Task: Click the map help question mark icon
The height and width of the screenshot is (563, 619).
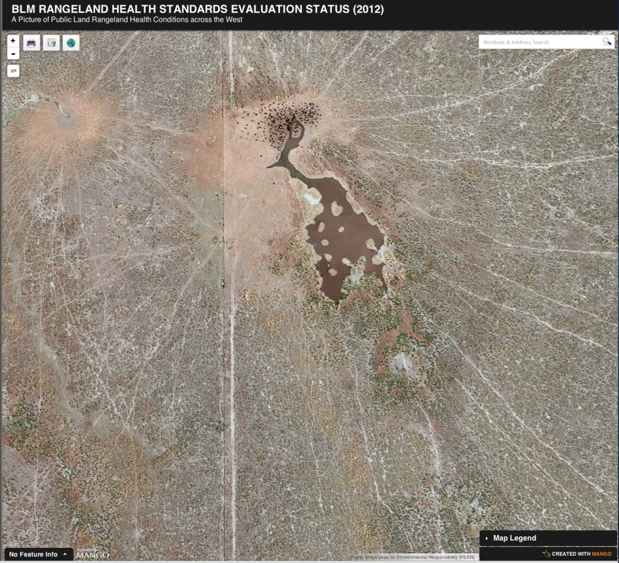Action: coord(51,43)
